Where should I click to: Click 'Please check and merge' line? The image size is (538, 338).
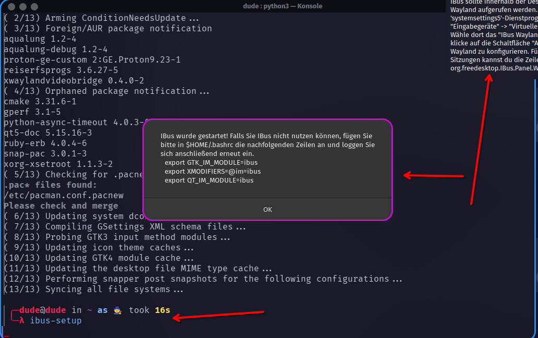(x=60, y=206)
